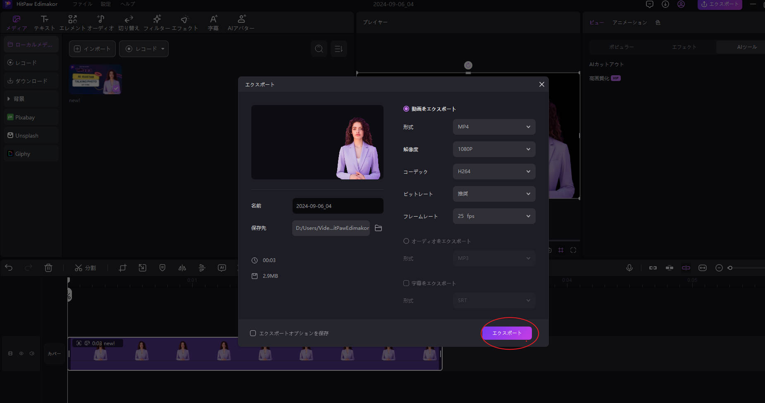Open the メディア media tool
765x403 pixels.
pyautogui.click(x=17, y=23)
